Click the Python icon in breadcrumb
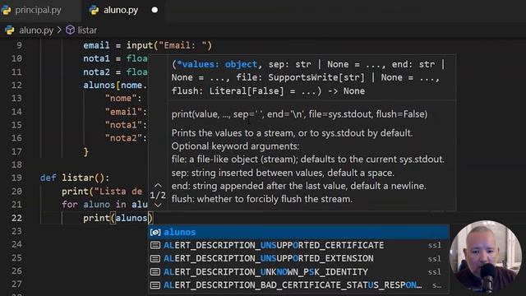This screenshot has width=526, height=296. click(x=9, y=30)
